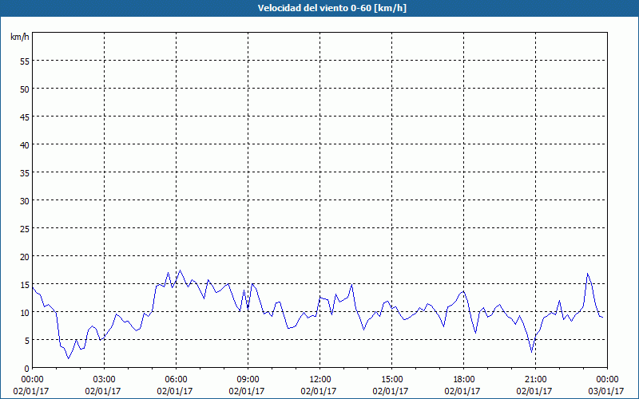Click the 0 y-axis tick label
This screenshot has width=639, height=399.
click(27, 369)
